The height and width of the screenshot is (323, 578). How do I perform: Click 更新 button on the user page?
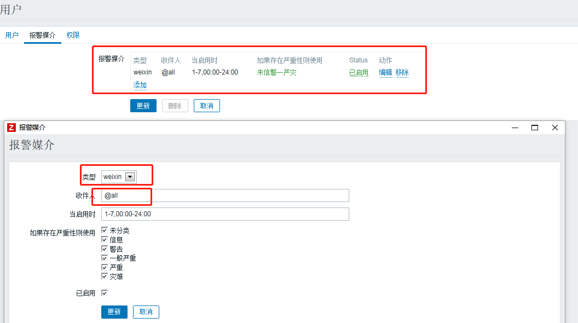pos(143,106)
